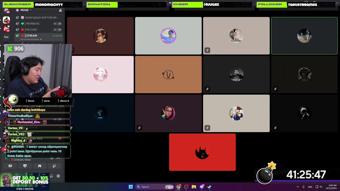Select the brown tile with glasses-man avatar
340x191 pixels.
(x=100, y=36)
